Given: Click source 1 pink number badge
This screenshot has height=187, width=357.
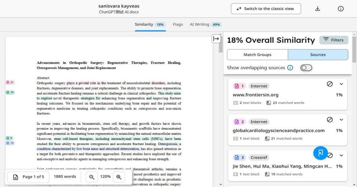Looking at the screenshot, I should 239,86.
